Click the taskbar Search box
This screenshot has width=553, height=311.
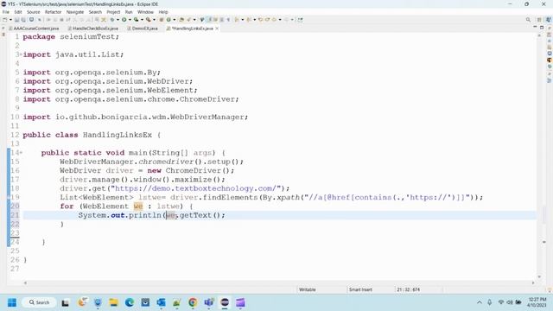click(x=39, y=302)
